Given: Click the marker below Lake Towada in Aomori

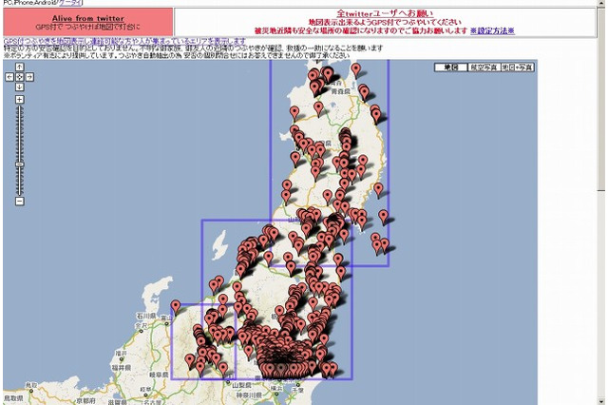Looking at the screenshot, I should [x=318, y=108].
